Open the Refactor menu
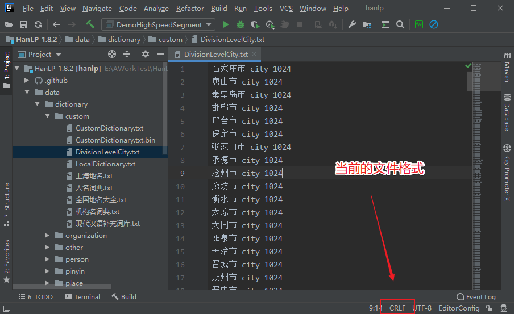 (x=190, y=9)
